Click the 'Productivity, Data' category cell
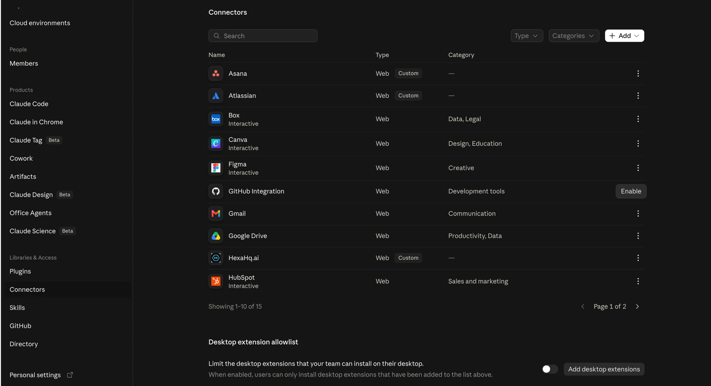Image resolution: width=711 pixels, height=386 pixels. point(475,236)
